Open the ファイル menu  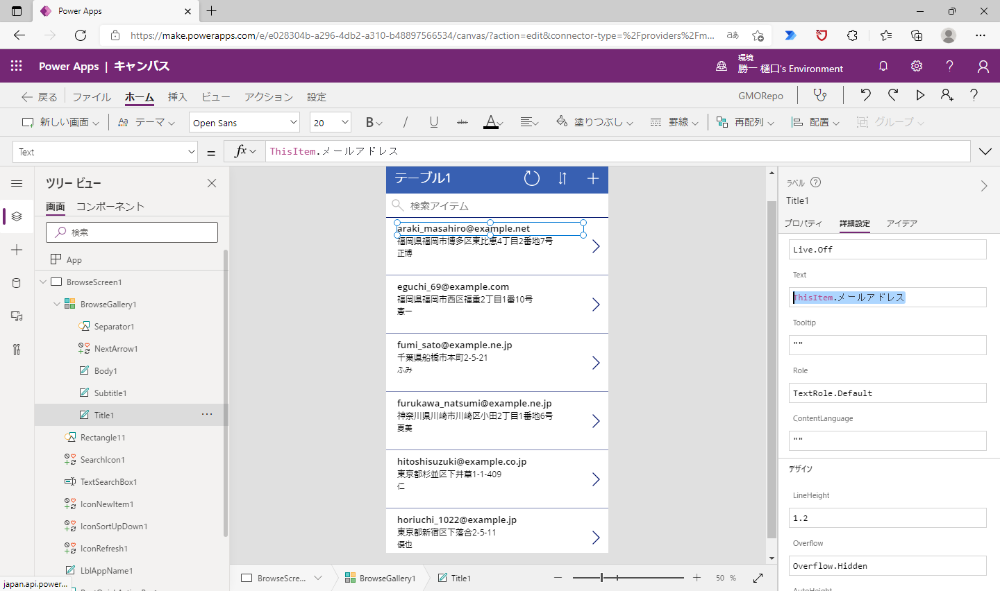coord(92,96)
